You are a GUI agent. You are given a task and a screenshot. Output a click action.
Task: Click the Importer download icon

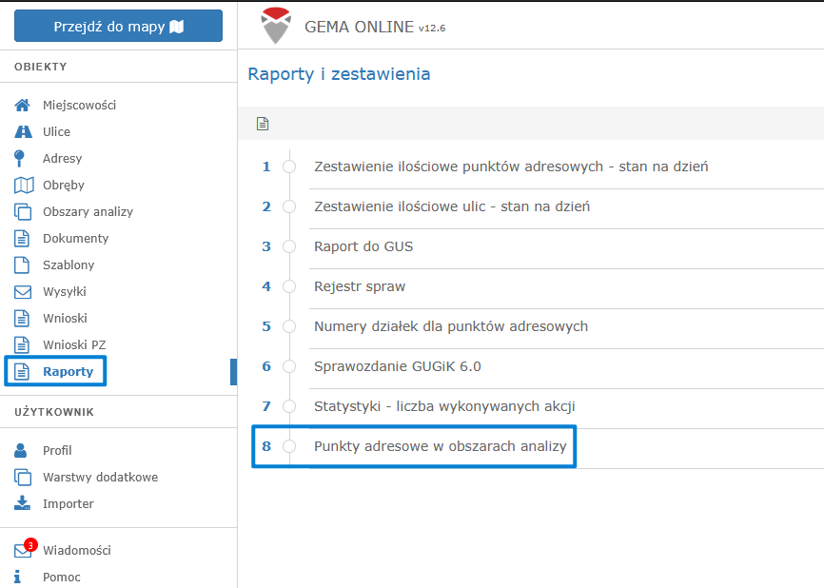point(22,503)
